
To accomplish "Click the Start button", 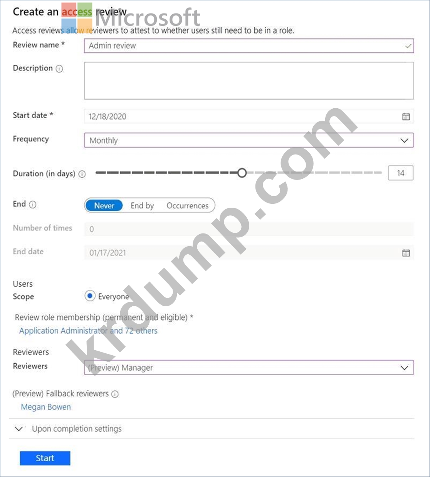I will coord(45,458).
